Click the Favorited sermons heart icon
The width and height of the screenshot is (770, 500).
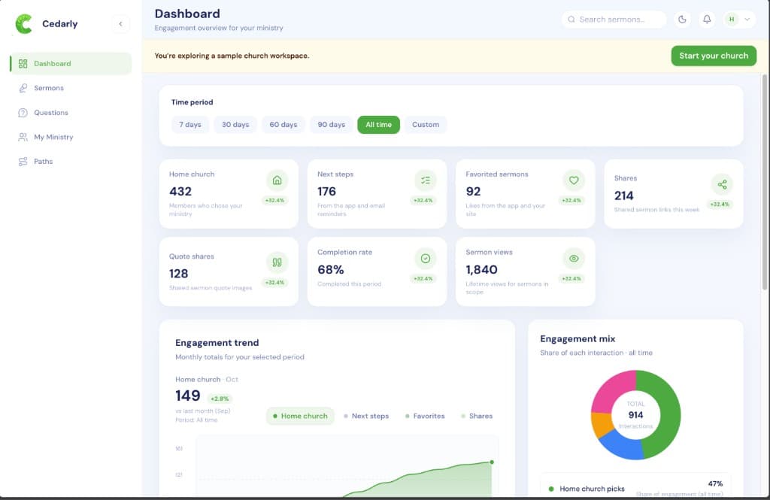click(574, 180)
